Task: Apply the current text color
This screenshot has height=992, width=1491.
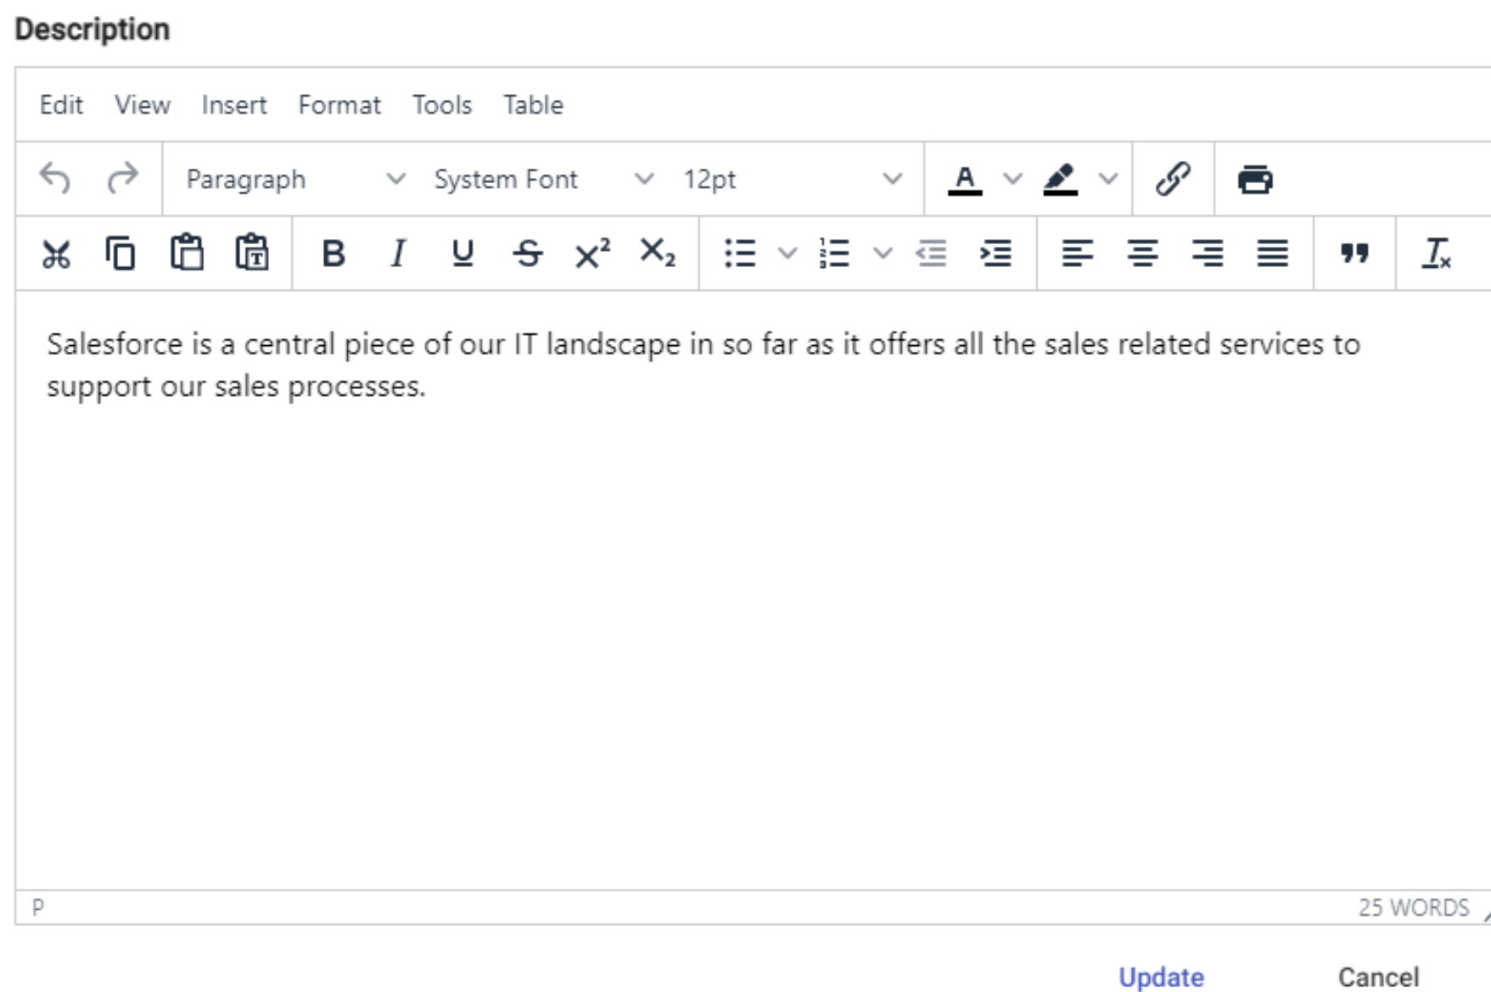Action: (x=965, y=180)
